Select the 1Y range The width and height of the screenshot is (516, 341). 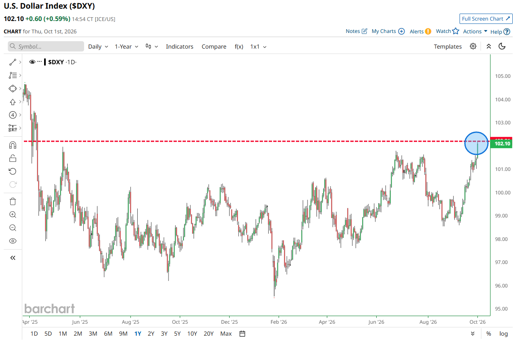pos(138,334)
